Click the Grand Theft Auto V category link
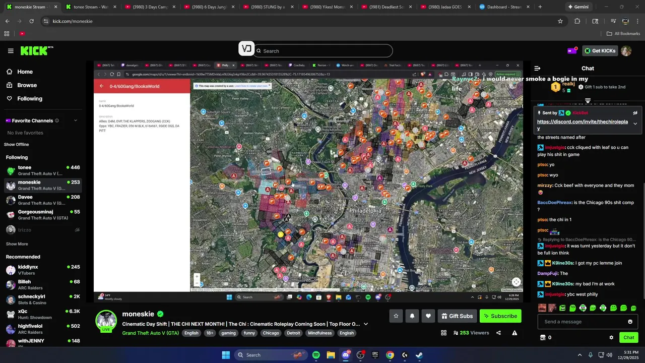Screen dimensions: 645x363 click(x=151, y=333)
